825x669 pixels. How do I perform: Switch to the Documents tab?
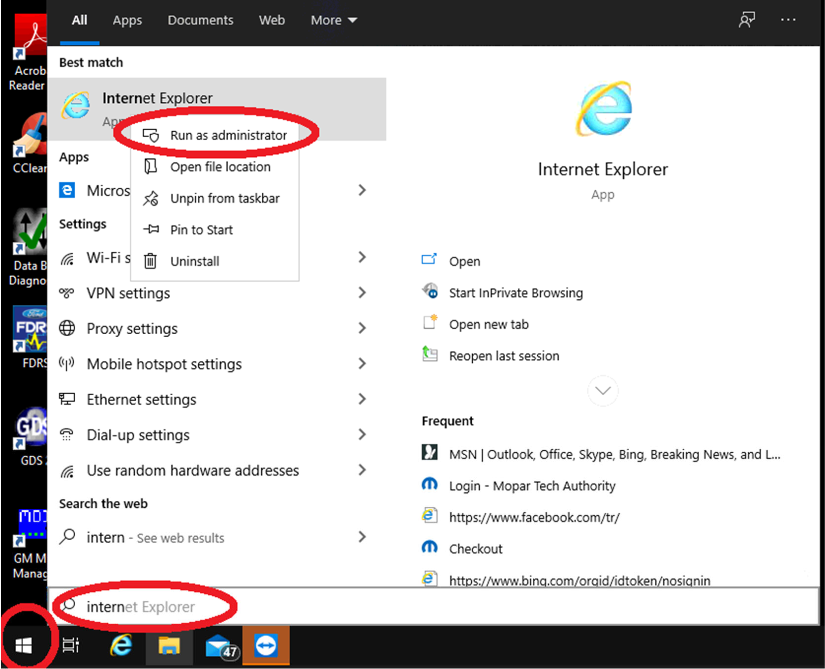[200, 20]
